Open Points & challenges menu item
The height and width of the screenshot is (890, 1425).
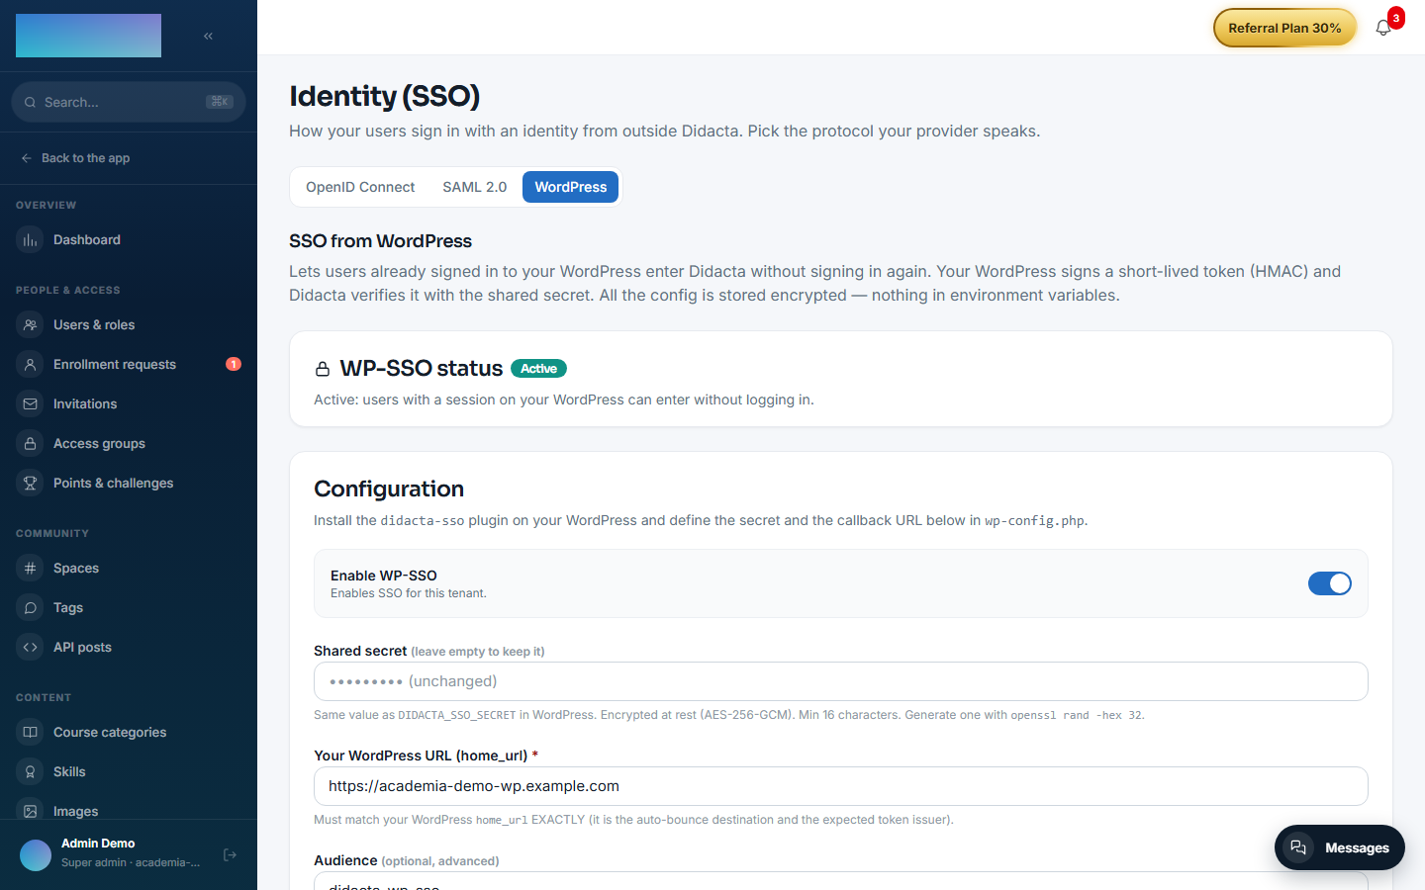(129, 484)
